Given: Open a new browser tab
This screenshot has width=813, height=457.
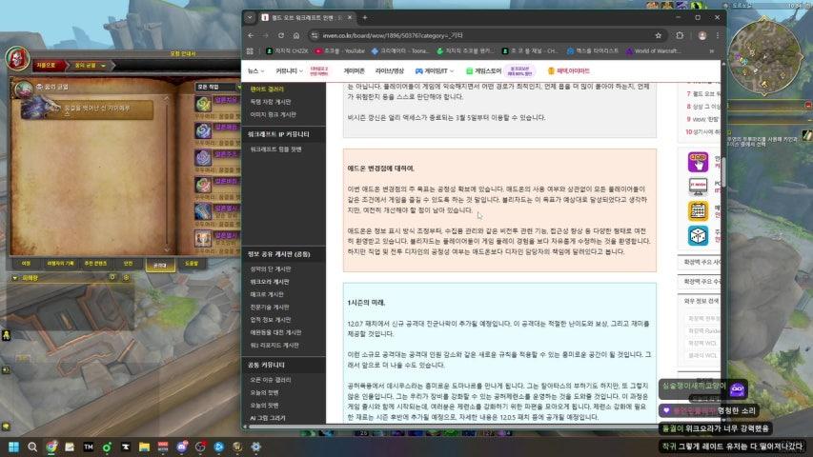Looking at the screenshot, I should tap(364, 17).
